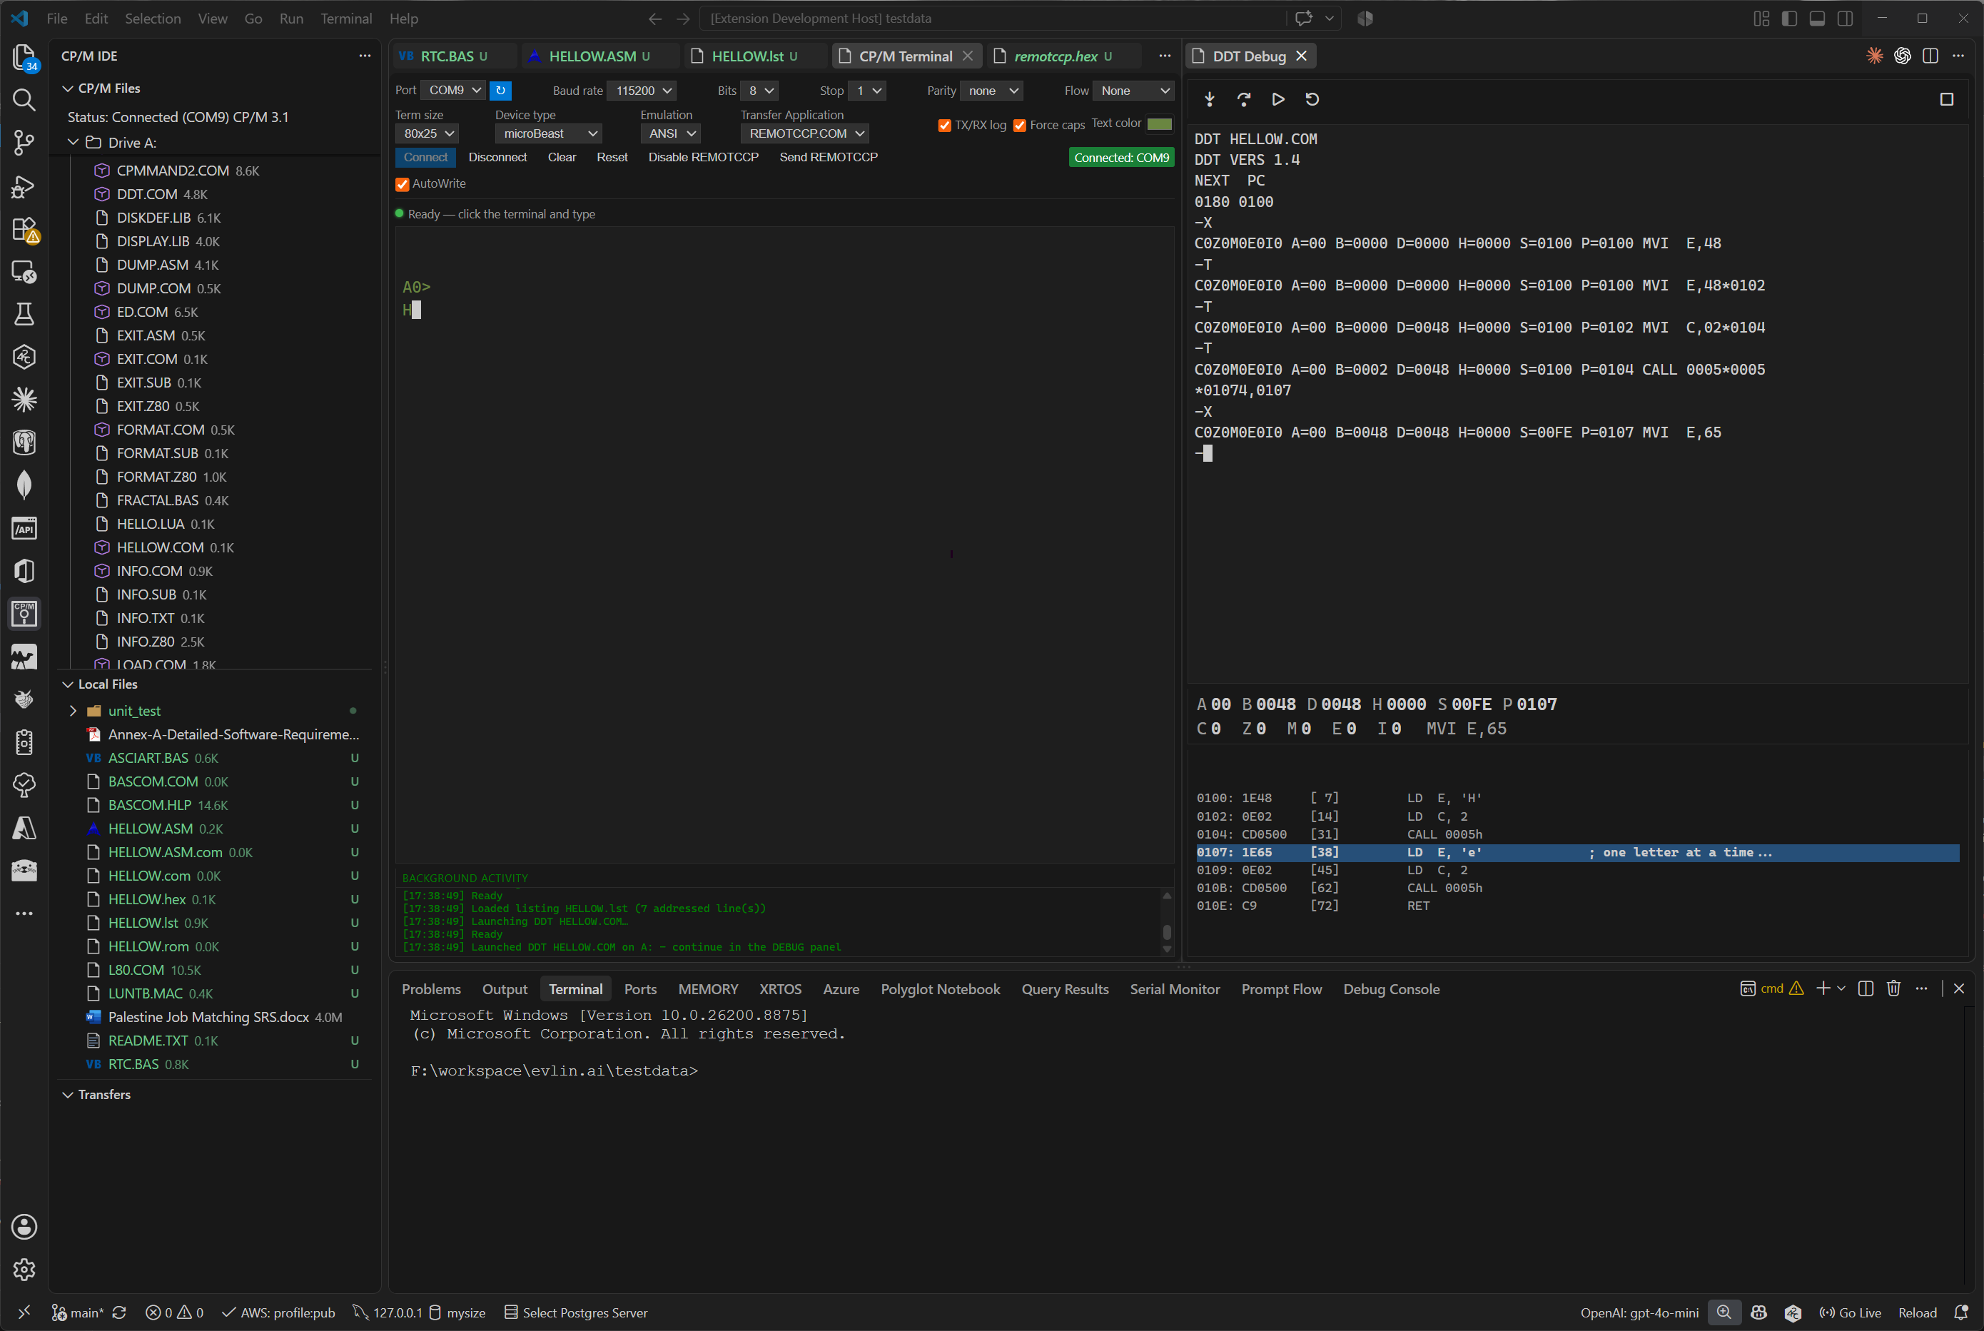The width and height of the screenshot is (1984, 1331).
Task: Open the Port COM9 dropdown
Action: [x=454, y=90]
